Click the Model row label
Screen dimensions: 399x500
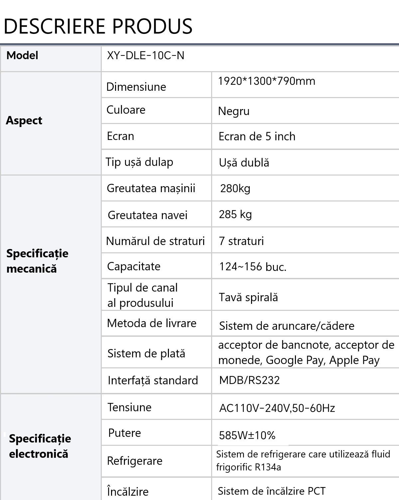point(22,56)
